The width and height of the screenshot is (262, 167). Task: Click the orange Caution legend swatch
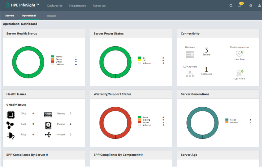click(x=52, y=59)
